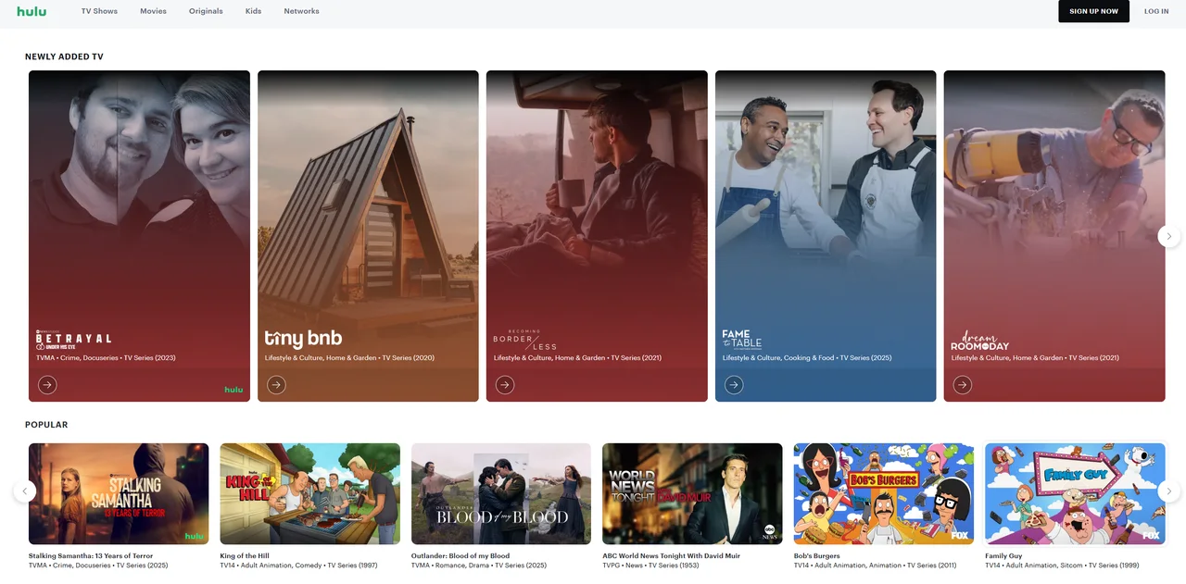Screen dimensions: 1186x584
Task: Click the arrow icon on the Fame at the Table card
Action: point(734,384)
